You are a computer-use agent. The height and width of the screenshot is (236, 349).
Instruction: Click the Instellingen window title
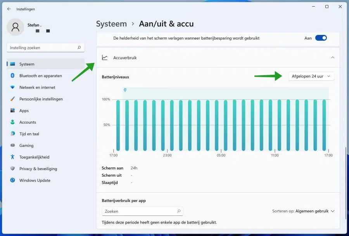click(26, 9)
